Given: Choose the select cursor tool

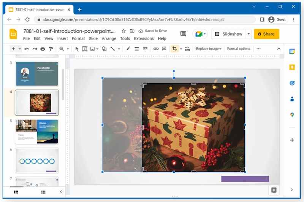Looking at the screenshot, I should (x=77, y=49).
